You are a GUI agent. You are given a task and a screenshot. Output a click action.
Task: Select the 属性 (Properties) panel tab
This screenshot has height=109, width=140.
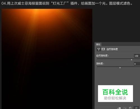[98, 44]
